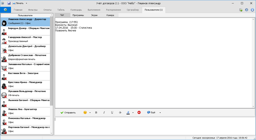The width and height of the screenshot is (256, 140).
Task: Click the chat message Позвонить Яночке
Action: click(x=66, y=30)
